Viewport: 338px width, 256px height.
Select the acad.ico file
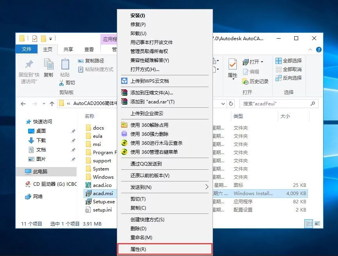[99, 185]
